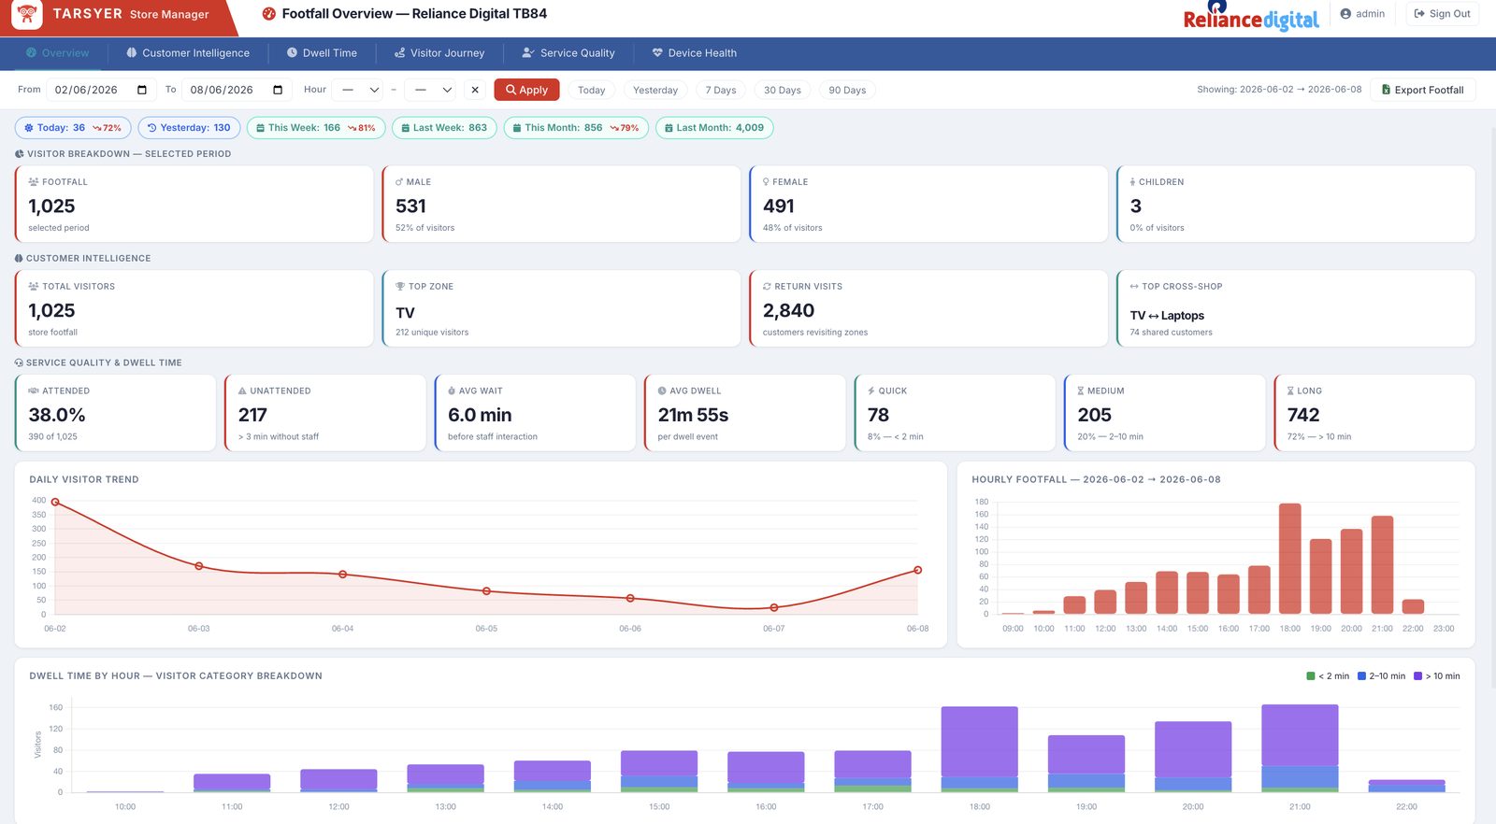Viewport: 1496px width, 824px height.
Task: Click the 21:00 bar in Hourly Footfall
Action: [1382, 565]
